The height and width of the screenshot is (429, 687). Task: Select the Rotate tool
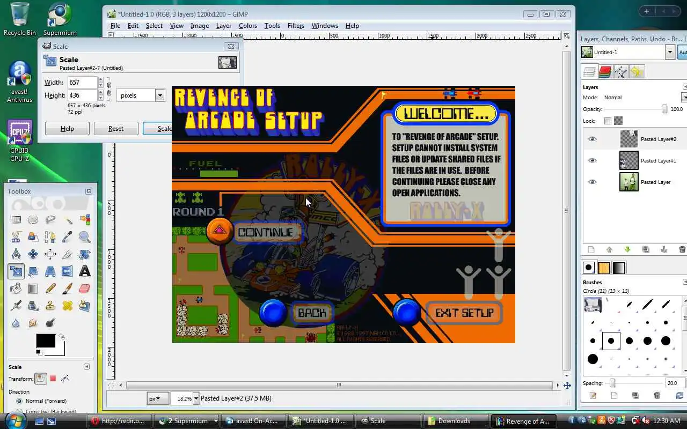(x=85, y=254)
